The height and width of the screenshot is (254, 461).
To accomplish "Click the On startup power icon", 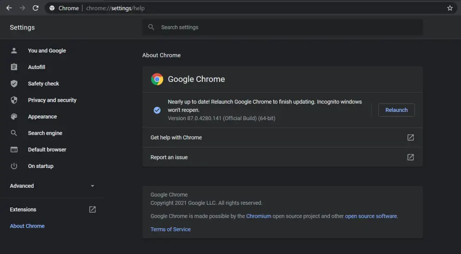I will point(14,166).
